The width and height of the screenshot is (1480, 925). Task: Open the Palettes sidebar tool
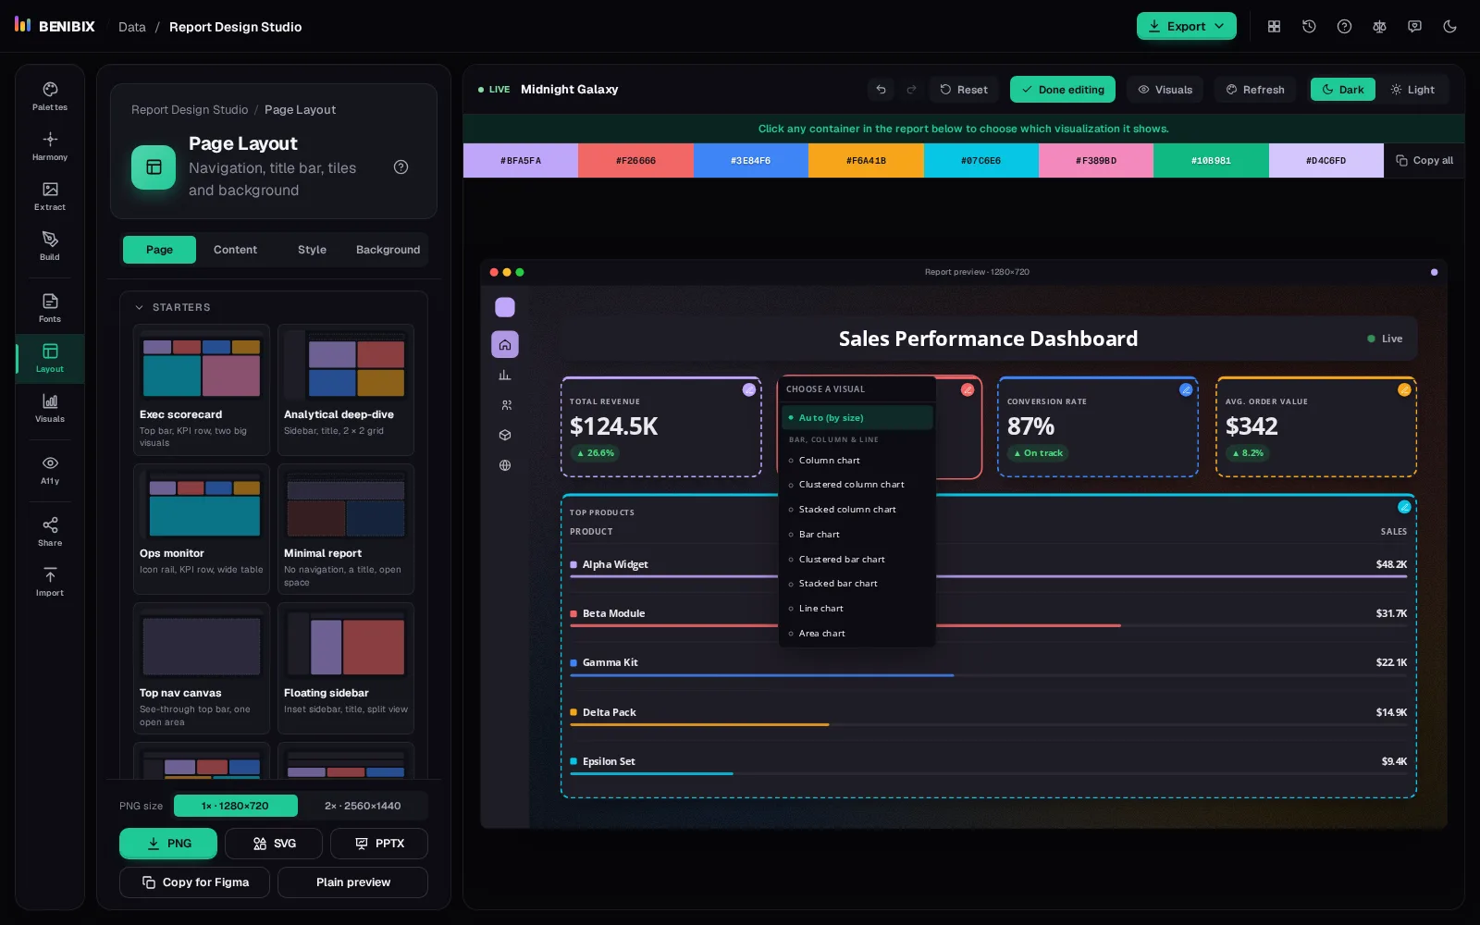point(50,95)
